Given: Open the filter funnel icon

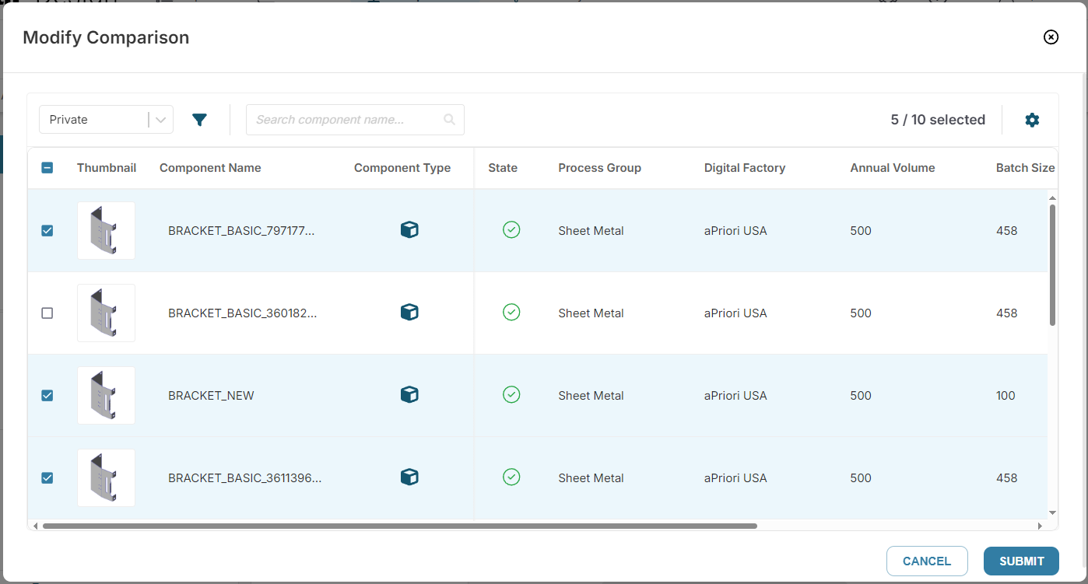Looking at the screenshot, I should (x=199, y=120).
